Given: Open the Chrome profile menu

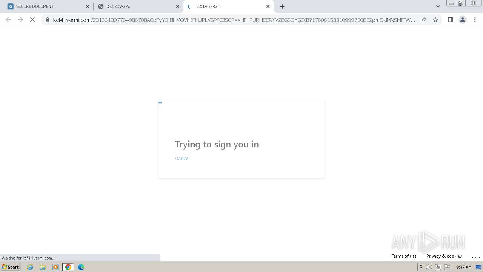Looking at the screenshot, I should pos(463,20).
